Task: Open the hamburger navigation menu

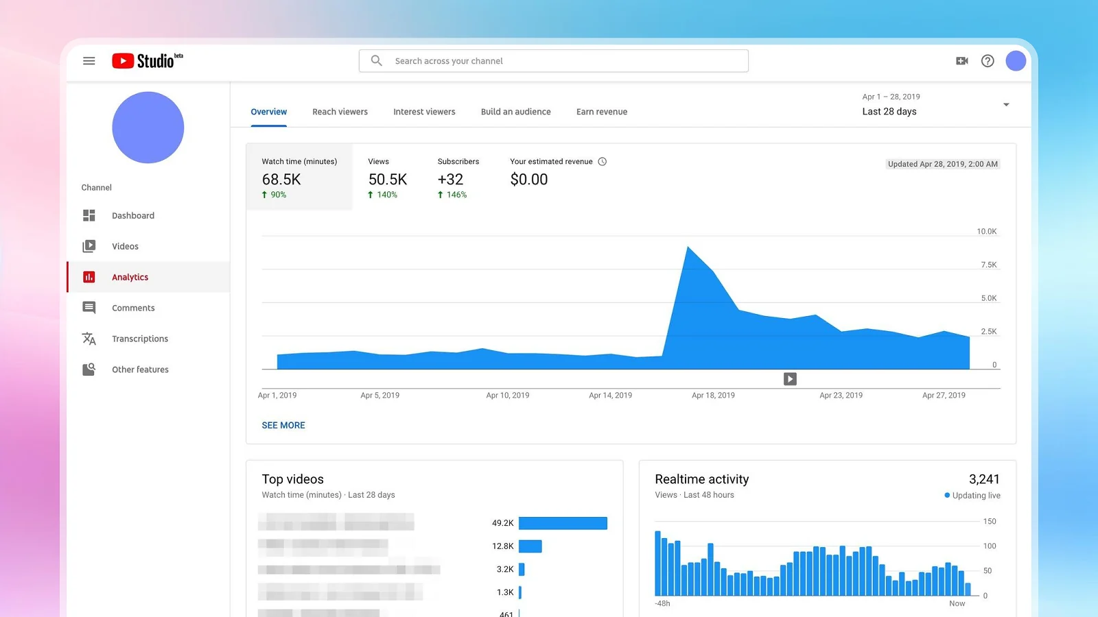Action: [x=89, y=61]
